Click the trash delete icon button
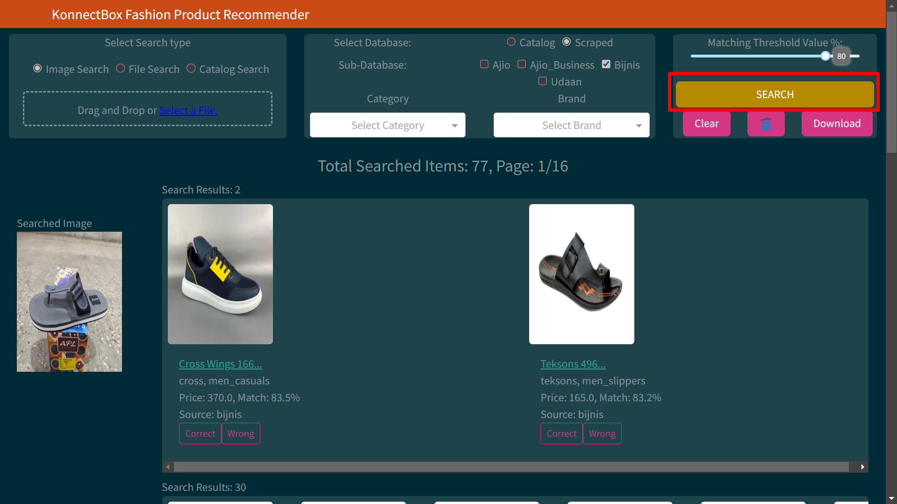Viewport: 897px width, 504px height. 766,124
